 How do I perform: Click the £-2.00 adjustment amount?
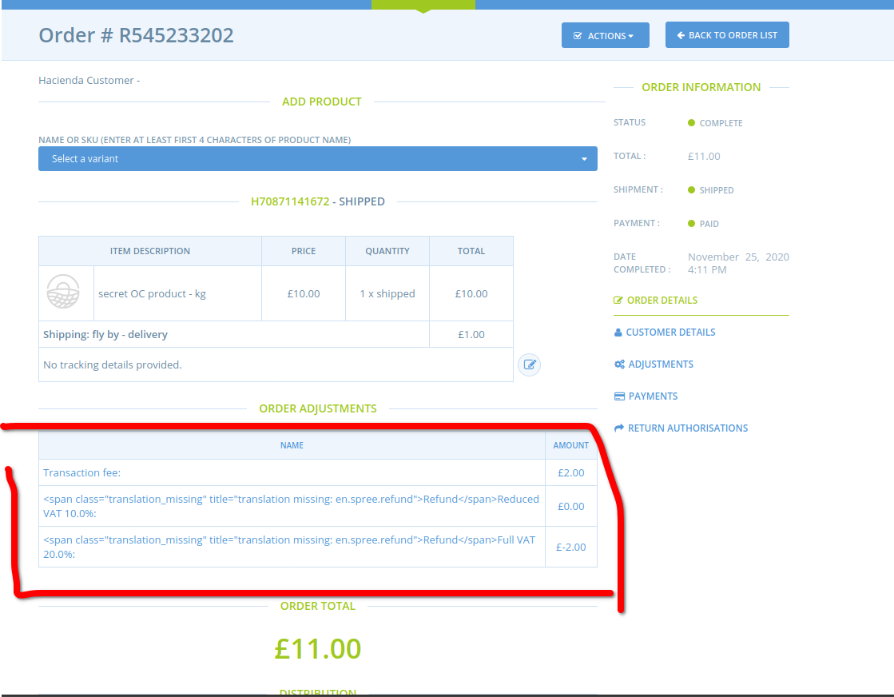tap(570, 547)
